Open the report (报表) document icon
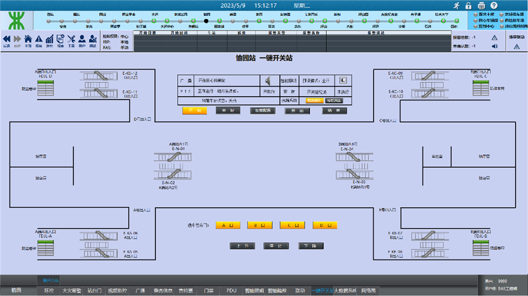 pos(60,39)
